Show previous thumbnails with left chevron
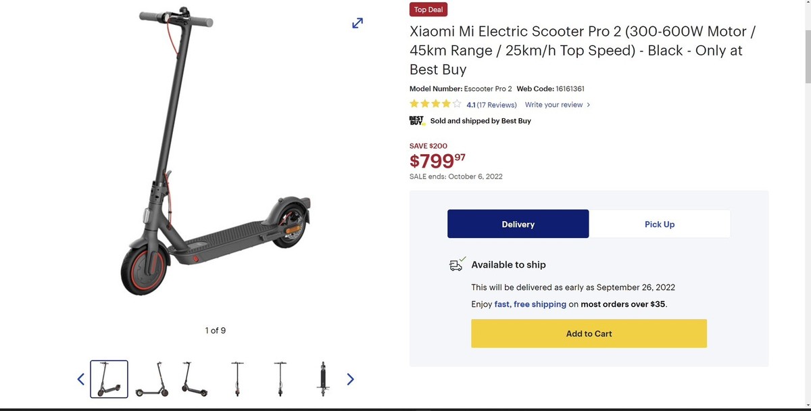The width and height of the screenshot is (811, 411). (x=80, y=379)
